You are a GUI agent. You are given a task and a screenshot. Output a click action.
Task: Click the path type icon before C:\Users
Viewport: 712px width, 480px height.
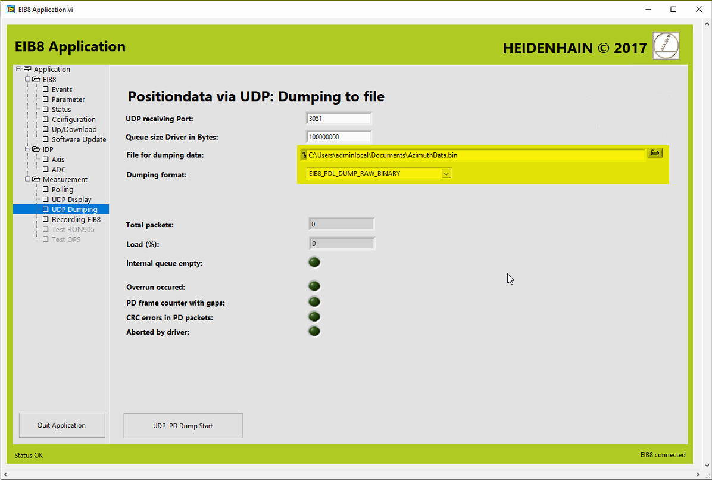tap(304, 155)
